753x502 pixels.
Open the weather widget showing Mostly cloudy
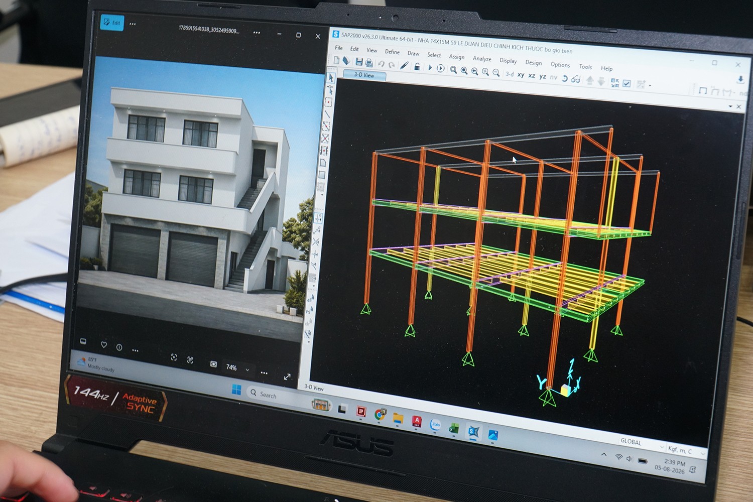(x=96, y=364)
